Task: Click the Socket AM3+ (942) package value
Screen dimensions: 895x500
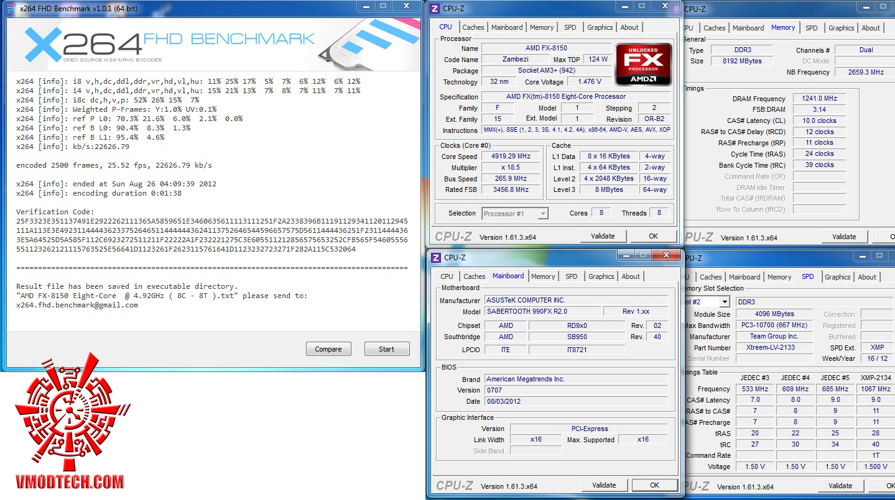Action: [546, 71]
